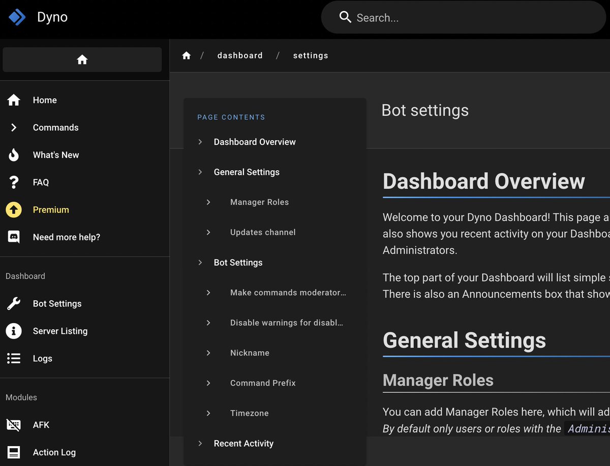This screenshot has height=466, width=610.
Task: Expand the Commands chevron in sidebar
Action: (14, 128)
